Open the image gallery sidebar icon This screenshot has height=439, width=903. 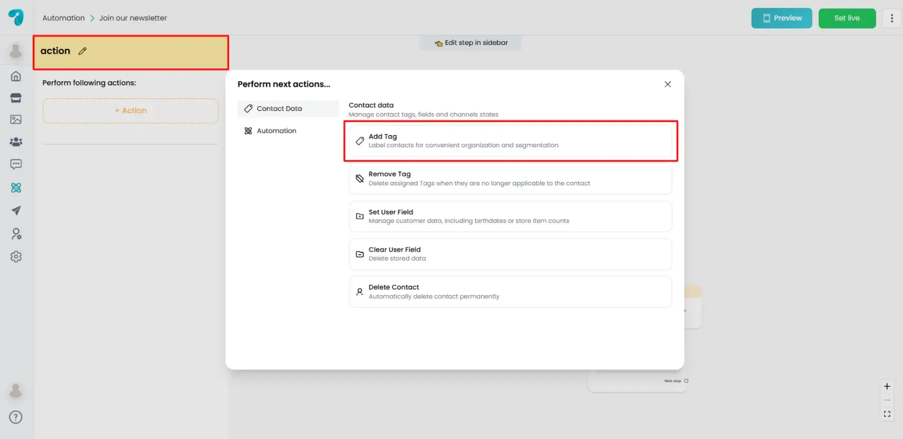coord(16,119)
